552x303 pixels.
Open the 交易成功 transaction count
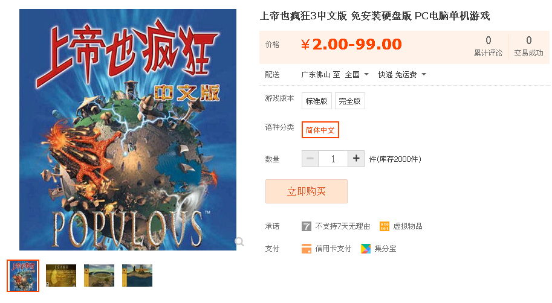[x=528, y=46]
